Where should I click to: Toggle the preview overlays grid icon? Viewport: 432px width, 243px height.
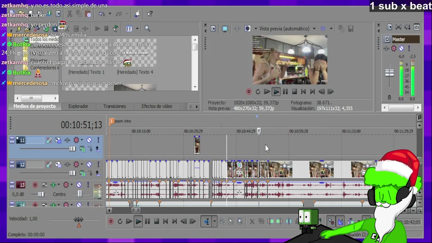click(x=323, y=29)
